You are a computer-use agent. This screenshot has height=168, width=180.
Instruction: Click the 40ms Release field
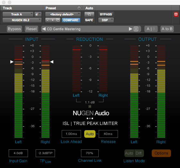pos(108,134)
